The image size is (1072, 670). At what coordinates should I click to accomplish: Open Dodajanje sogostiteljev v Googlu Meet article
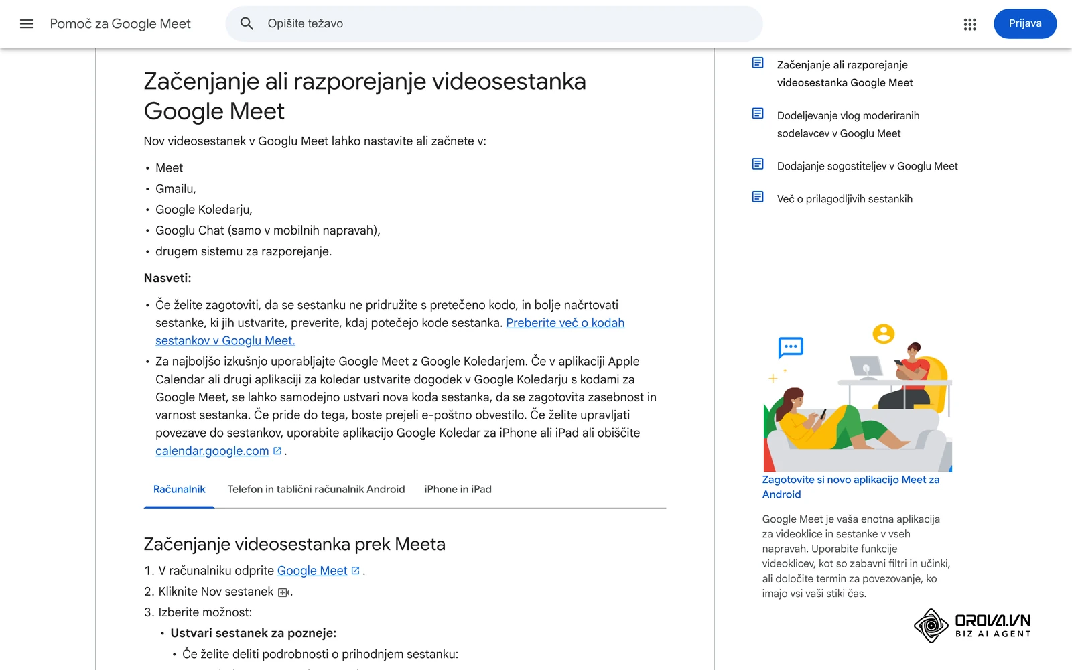868,166
